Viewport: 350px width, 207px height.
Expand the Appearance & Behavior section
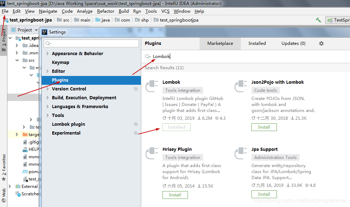coord(47,53)
